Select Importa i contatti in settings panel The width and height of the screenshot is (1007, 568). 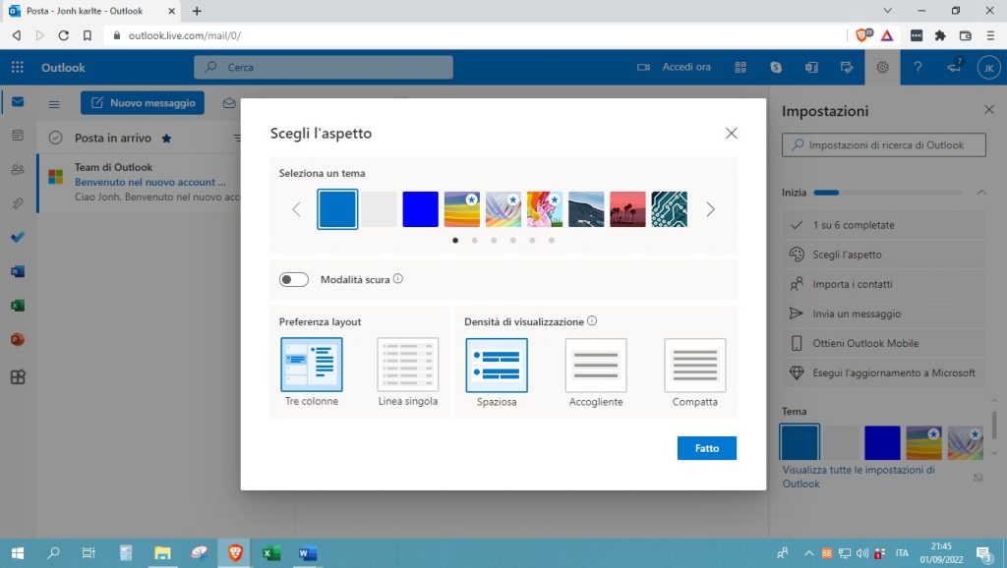tap(852, 284)
